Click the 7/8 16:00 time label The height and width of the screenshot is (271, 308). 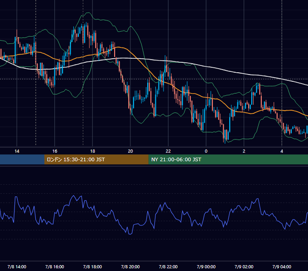pyautogui.click(x=55, y=266)
